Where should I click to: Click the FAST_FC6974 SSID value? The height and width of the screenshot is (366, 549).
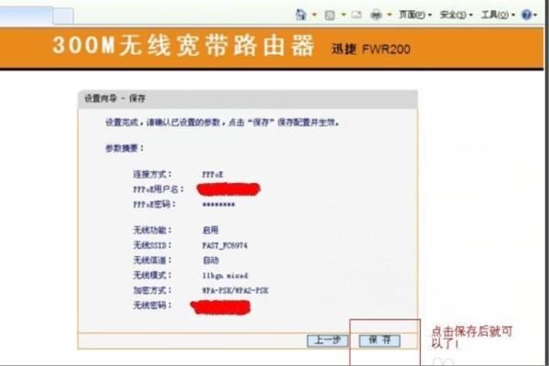pos(225,245)
